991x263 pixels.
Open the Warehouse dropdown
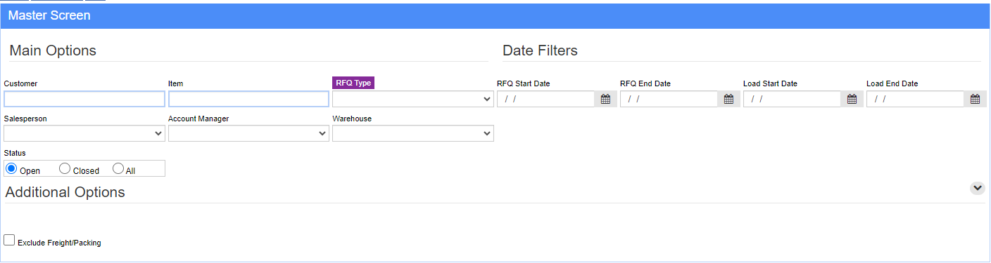[x=412, y=133]
